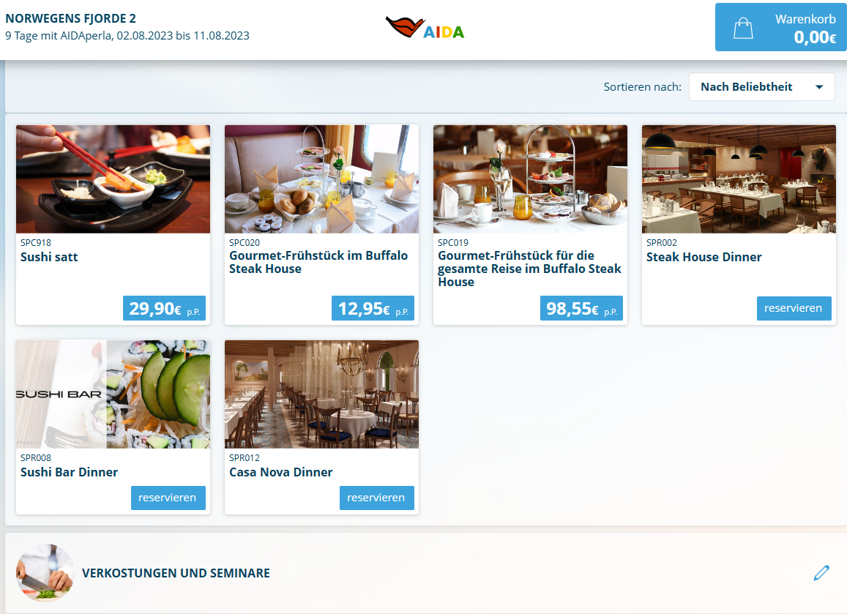Reserve the Casa Nova Dinner
Screen dimensions: 847x614
(376, 498)
